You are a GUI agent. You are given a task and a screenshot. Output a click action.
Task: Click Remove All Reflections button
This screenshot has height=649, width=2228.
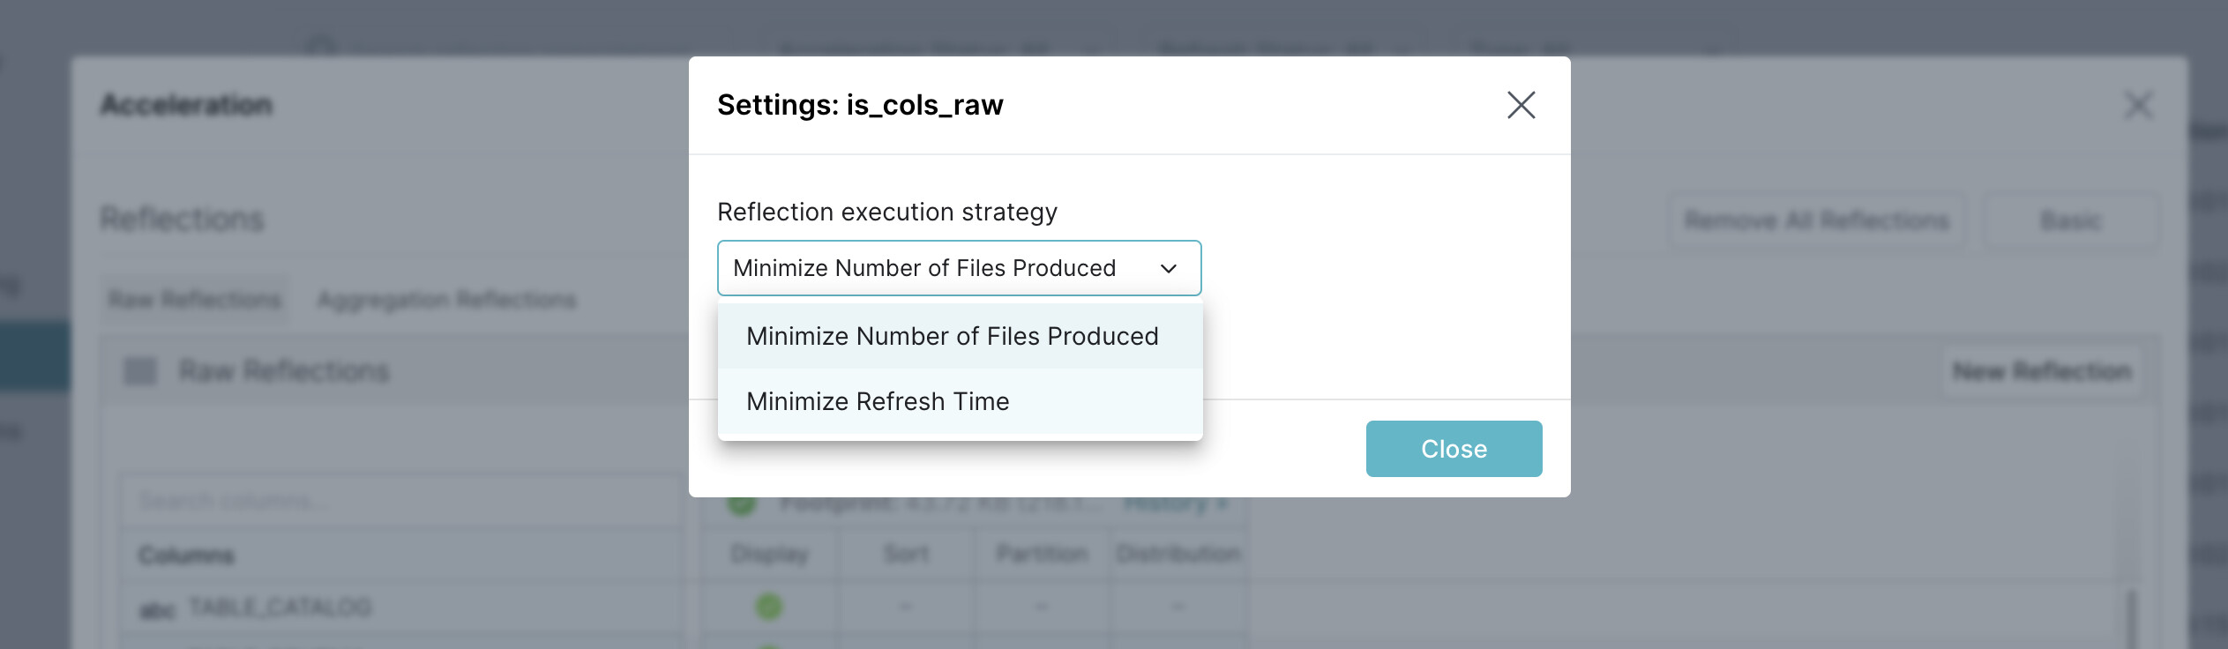[x=1817, y=220]
